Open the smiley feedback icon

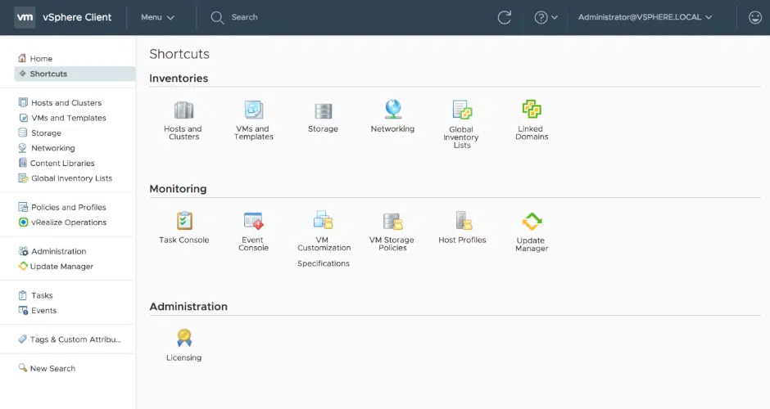[754, 17]
